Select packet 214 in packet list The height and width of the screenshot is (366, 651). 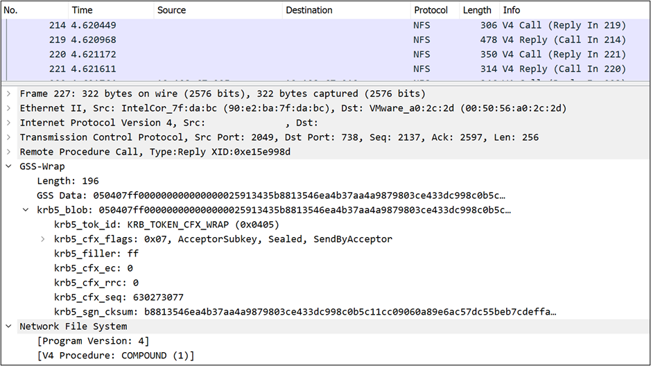click(x=326, y=26)
